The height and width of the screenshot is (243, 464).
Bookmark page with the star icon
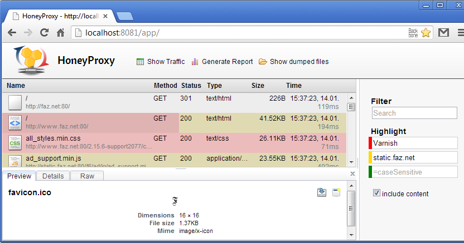426,33
